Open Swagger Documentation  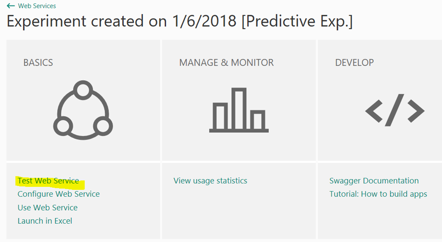point(374,181)
